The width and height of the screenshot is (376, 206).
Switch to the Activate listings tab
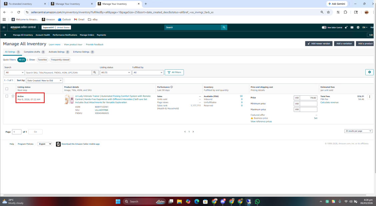coord(59,52)
